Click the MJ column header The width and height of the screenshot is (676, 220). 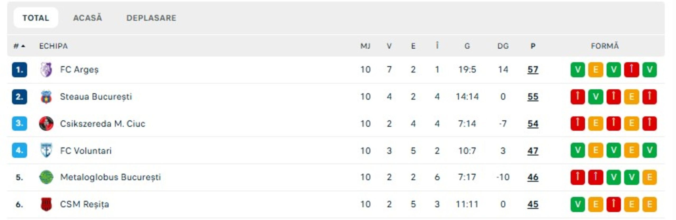pyautogui.click(x=365, y=46)
